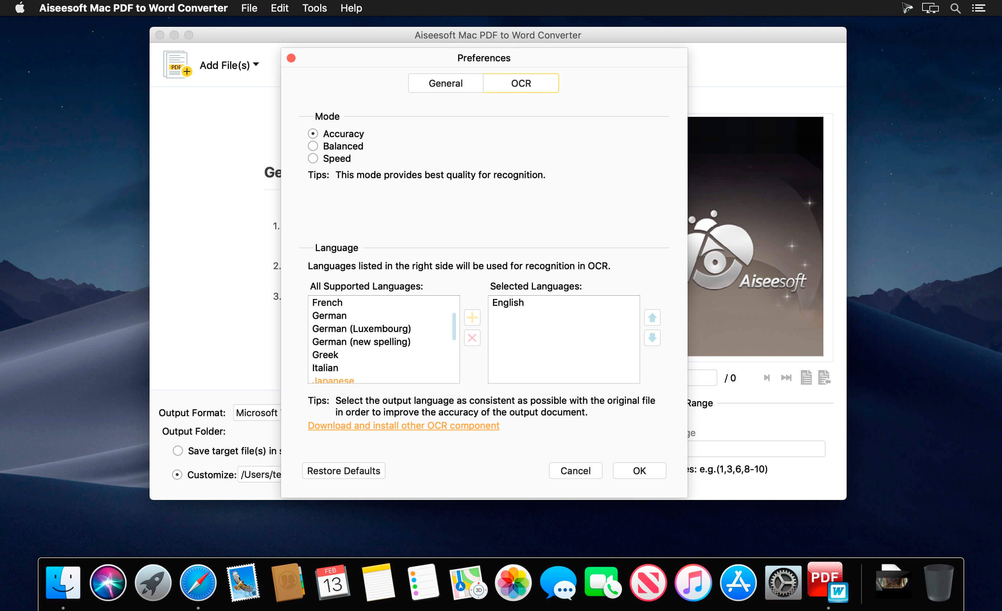The height and width of the screenshot is (611, 1002).
Task: Confirm preferences with OK
Action: tap(639, 470)
